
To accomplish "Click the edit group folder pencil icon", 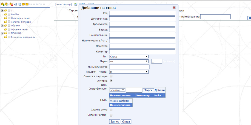I will point(7,4).
